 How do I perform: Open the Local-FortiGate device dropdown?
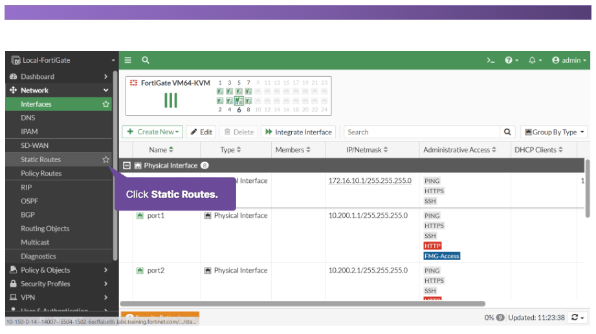(62, 60)
